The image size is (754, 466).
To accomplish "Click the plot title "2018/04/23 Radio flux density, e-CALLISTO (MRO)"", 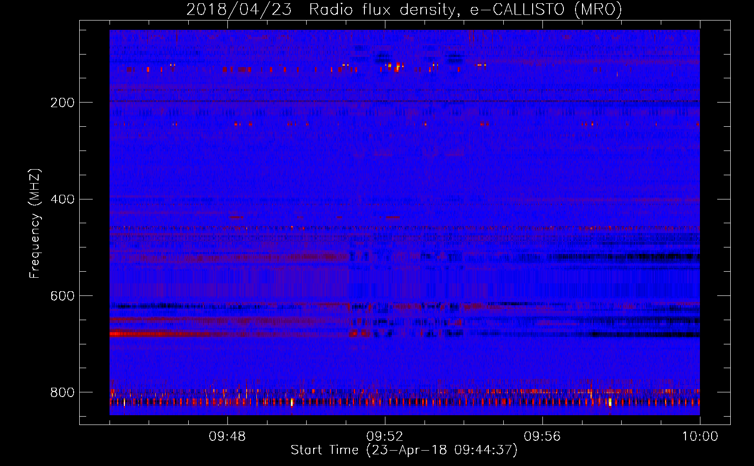I will coord(404,9).
